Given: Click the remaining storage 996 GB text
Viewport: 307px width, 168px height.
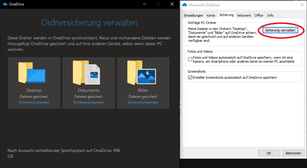Looking at the screenshot, I should [x=64, y=153].
